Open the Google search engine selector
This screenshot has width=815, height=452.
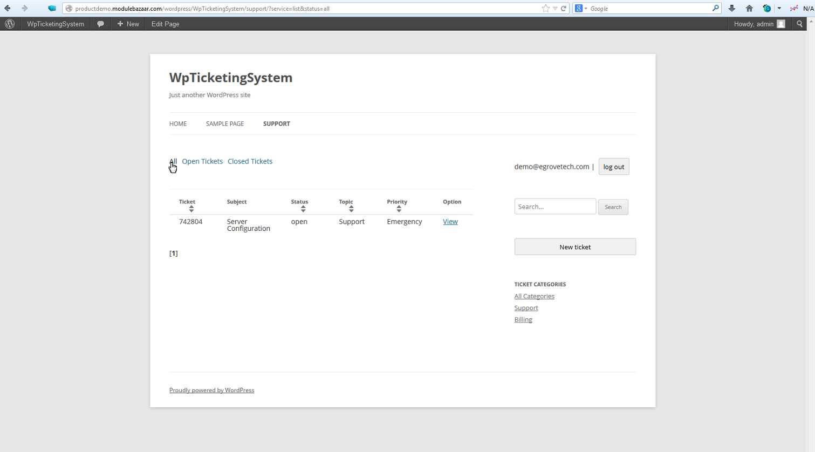581,8
